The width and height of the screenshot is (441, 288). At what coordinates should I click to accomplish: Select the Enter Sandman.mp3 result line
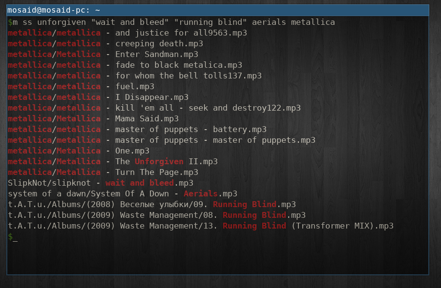103,54
